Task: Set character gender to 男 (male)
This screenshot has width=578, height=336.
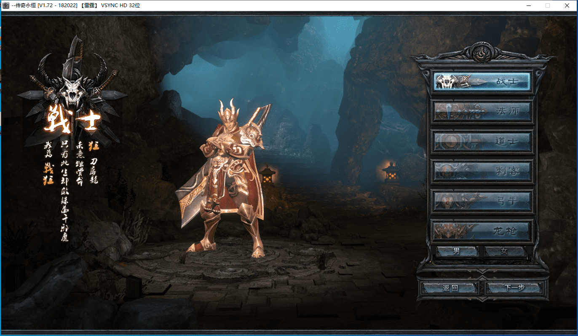Action: click(x=457, y=251)
